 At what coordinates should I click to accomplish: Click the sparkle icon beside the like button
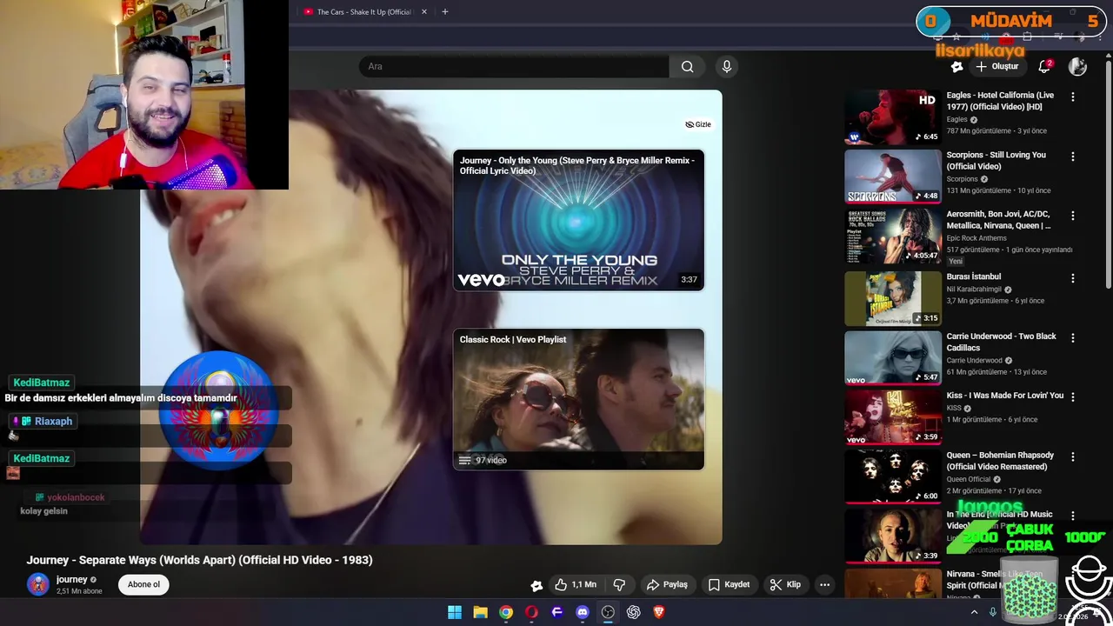[537, 585]
